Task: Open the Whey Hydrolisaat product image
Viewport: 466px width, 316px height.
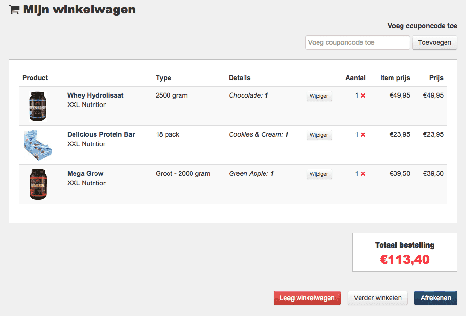Action: tap(38, 106)
